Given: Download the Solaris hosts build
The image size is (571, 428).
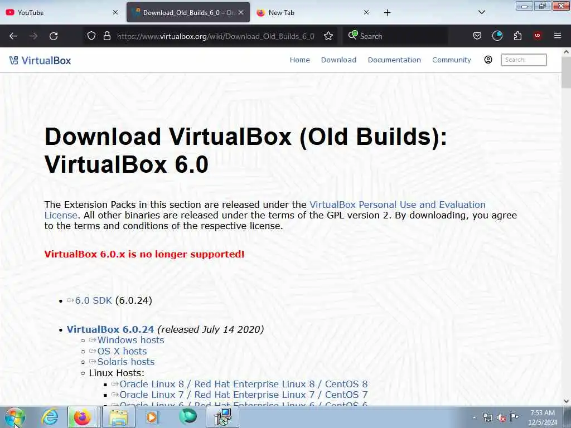Looking at the screenshot, I should pos(125,362).
